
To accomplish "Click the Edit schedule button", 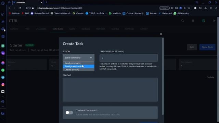I will [192, 47].
